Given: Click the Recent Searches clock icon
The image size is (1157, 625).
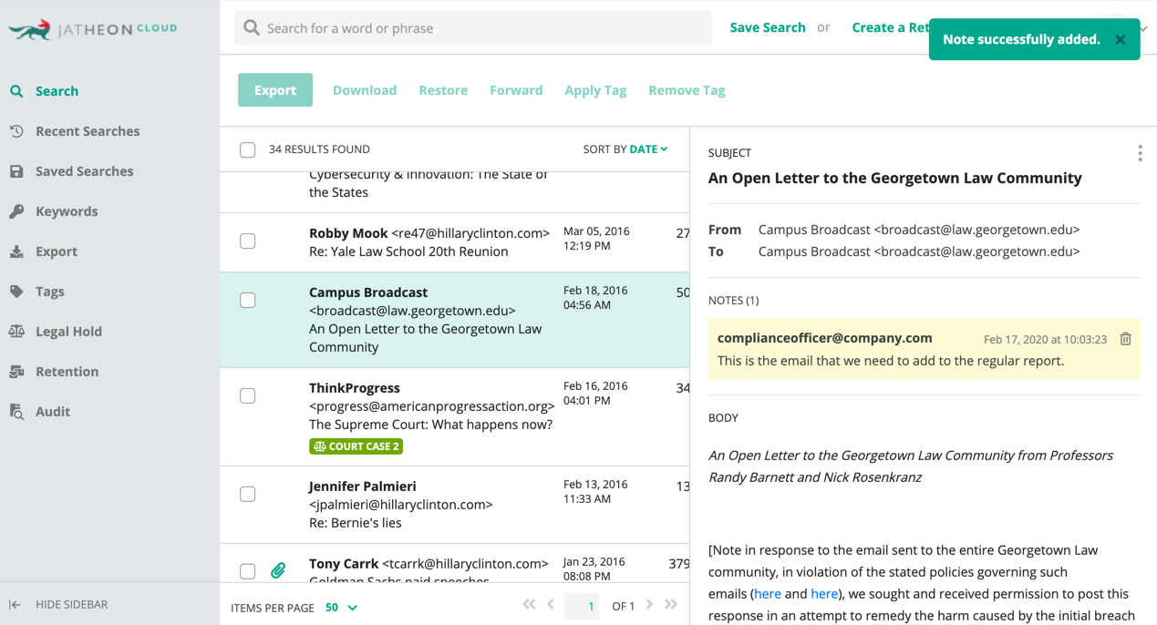Looking at the screenshot, I should pos(16,131).
